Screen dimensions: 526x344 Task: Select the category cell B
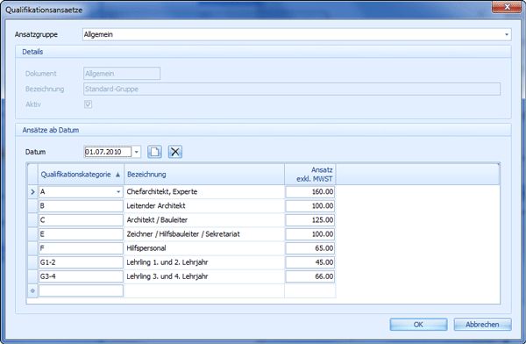[81, 206]
